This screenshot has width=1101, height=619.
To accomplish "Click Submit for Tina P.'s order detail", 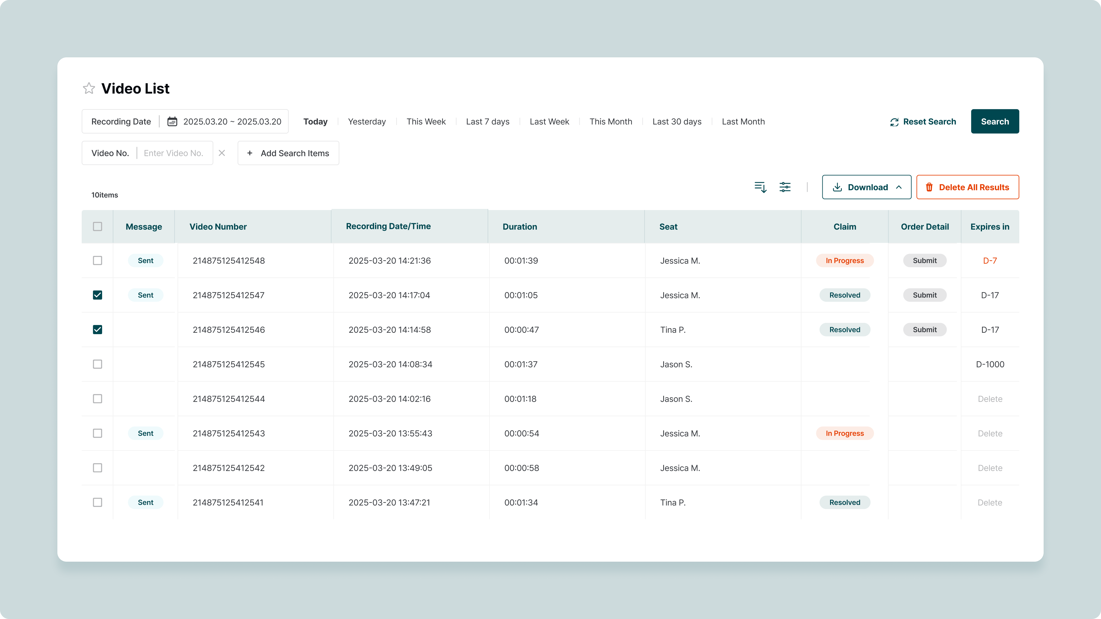I will point(924,330).
